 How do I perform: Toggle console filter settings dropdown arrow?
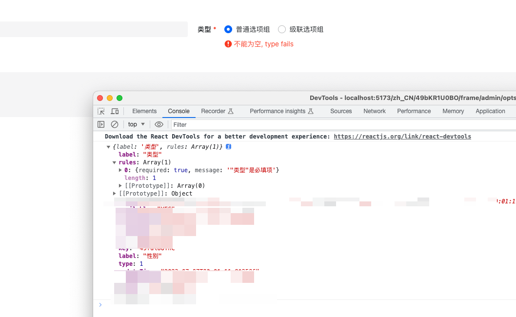point(142,124)
